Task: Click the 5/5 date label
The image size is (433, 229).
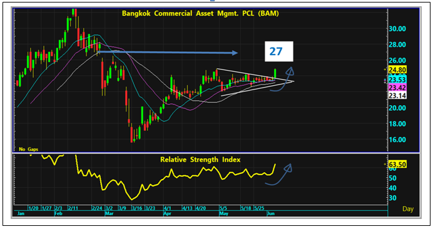Action: pyautogui.click(x=223, y=208)
